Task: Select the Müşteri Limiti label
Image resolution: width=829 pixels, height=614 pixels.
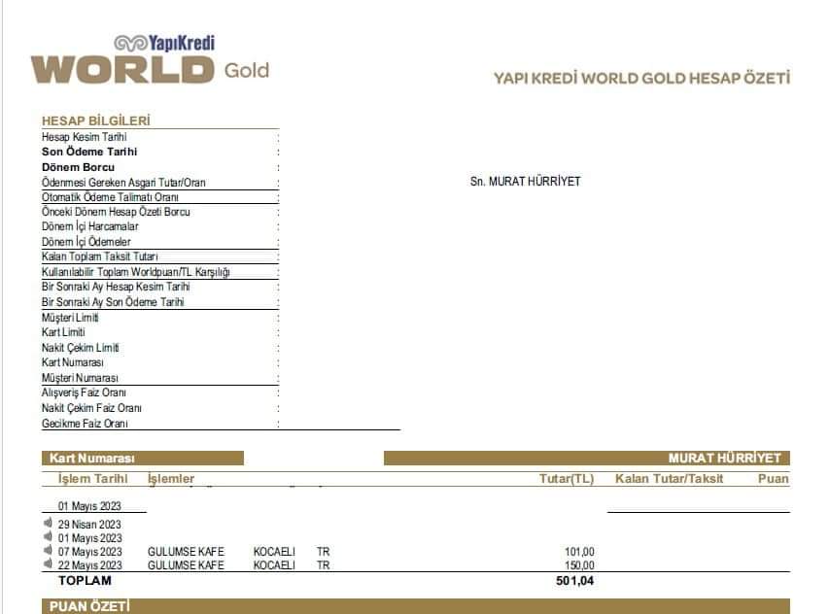Action: click(70, 318)
